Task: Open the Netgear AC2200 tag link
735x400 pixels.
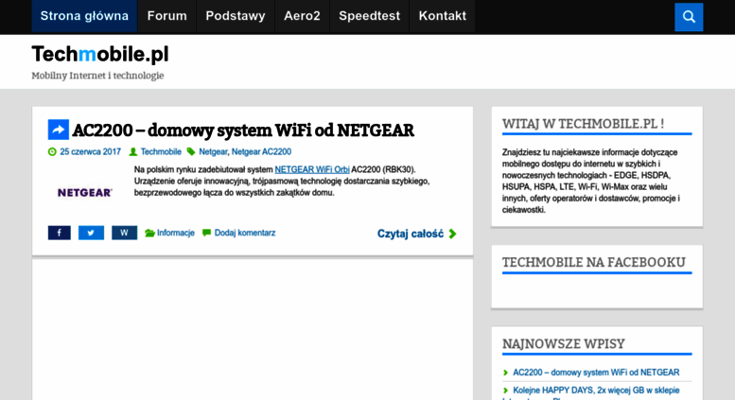Action: [261, 151]
